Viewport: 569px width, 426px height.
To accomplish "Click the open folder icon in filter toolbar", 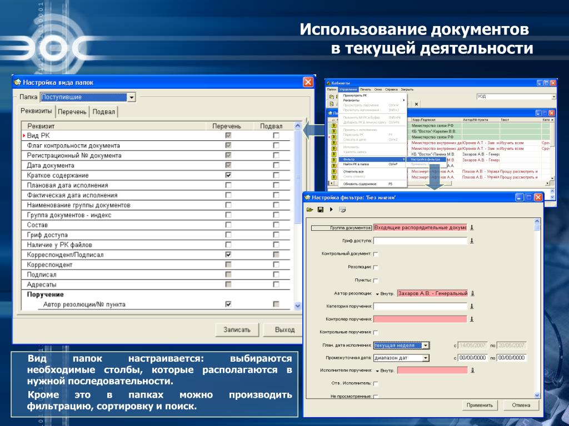I will (310, 209).
